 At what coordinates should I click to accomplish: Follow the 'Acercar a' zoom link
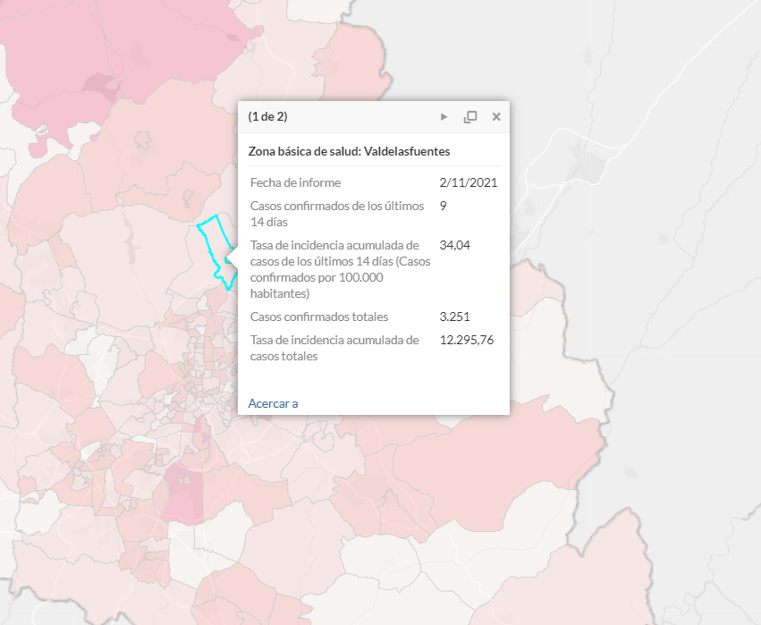[273, 403]
